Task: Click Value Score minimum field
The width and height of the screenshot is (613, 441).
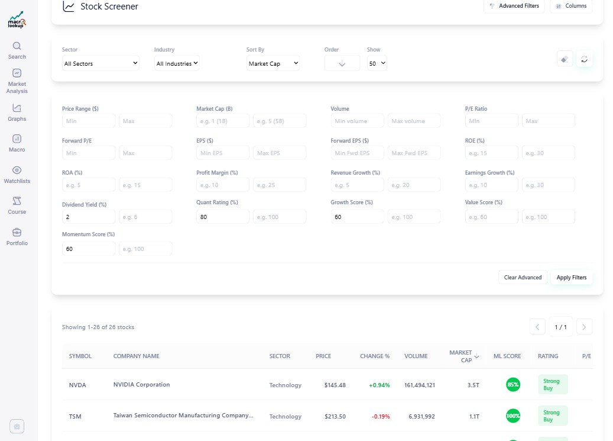Action: [x=491, y=217]
